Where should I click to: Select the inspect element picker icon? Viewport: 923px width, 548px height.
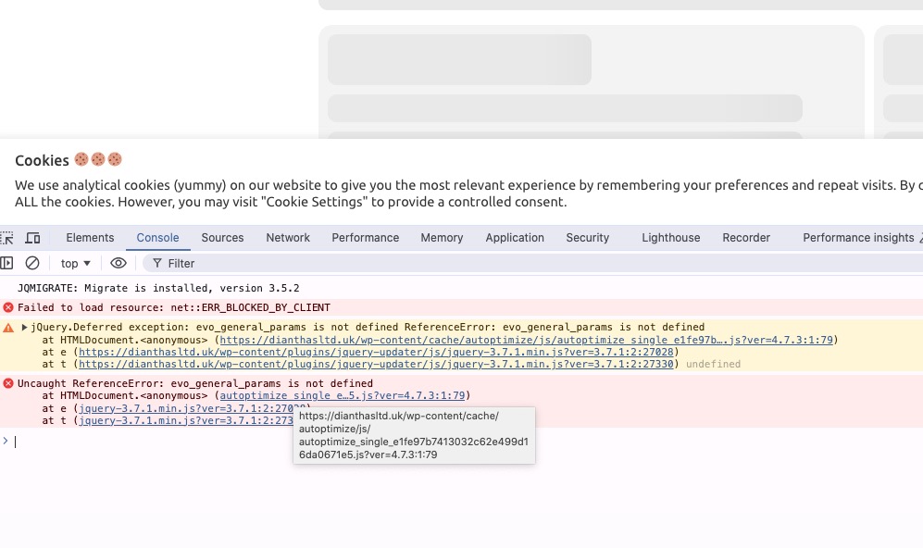coord(6,238)
